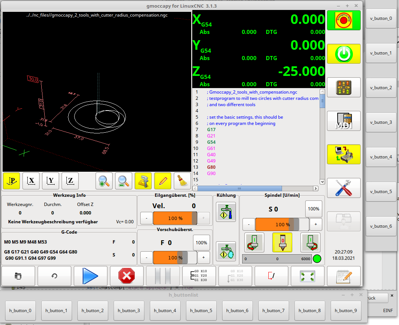The height and width of the screenshot is (325, 399).
Task: Toggle tool path pencil icon
Action: [x=163, y=181]
